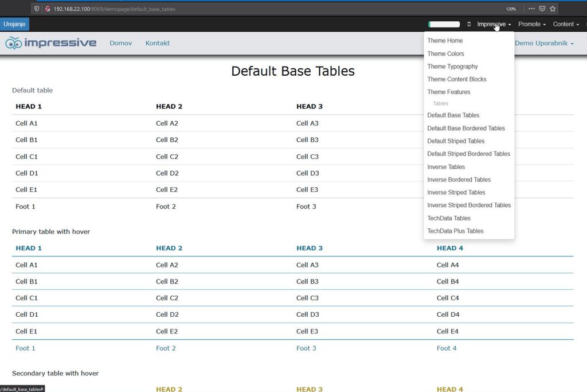
Task: Save page to Pocket icon
Action: pos(542,9)
